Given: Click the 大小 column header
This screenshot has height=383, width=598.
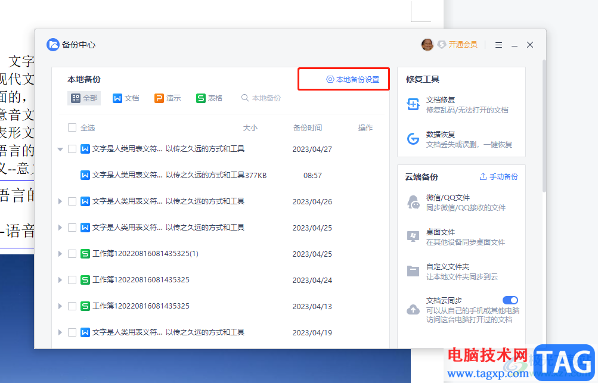Looking at the screenshot, I should point(250,127).
